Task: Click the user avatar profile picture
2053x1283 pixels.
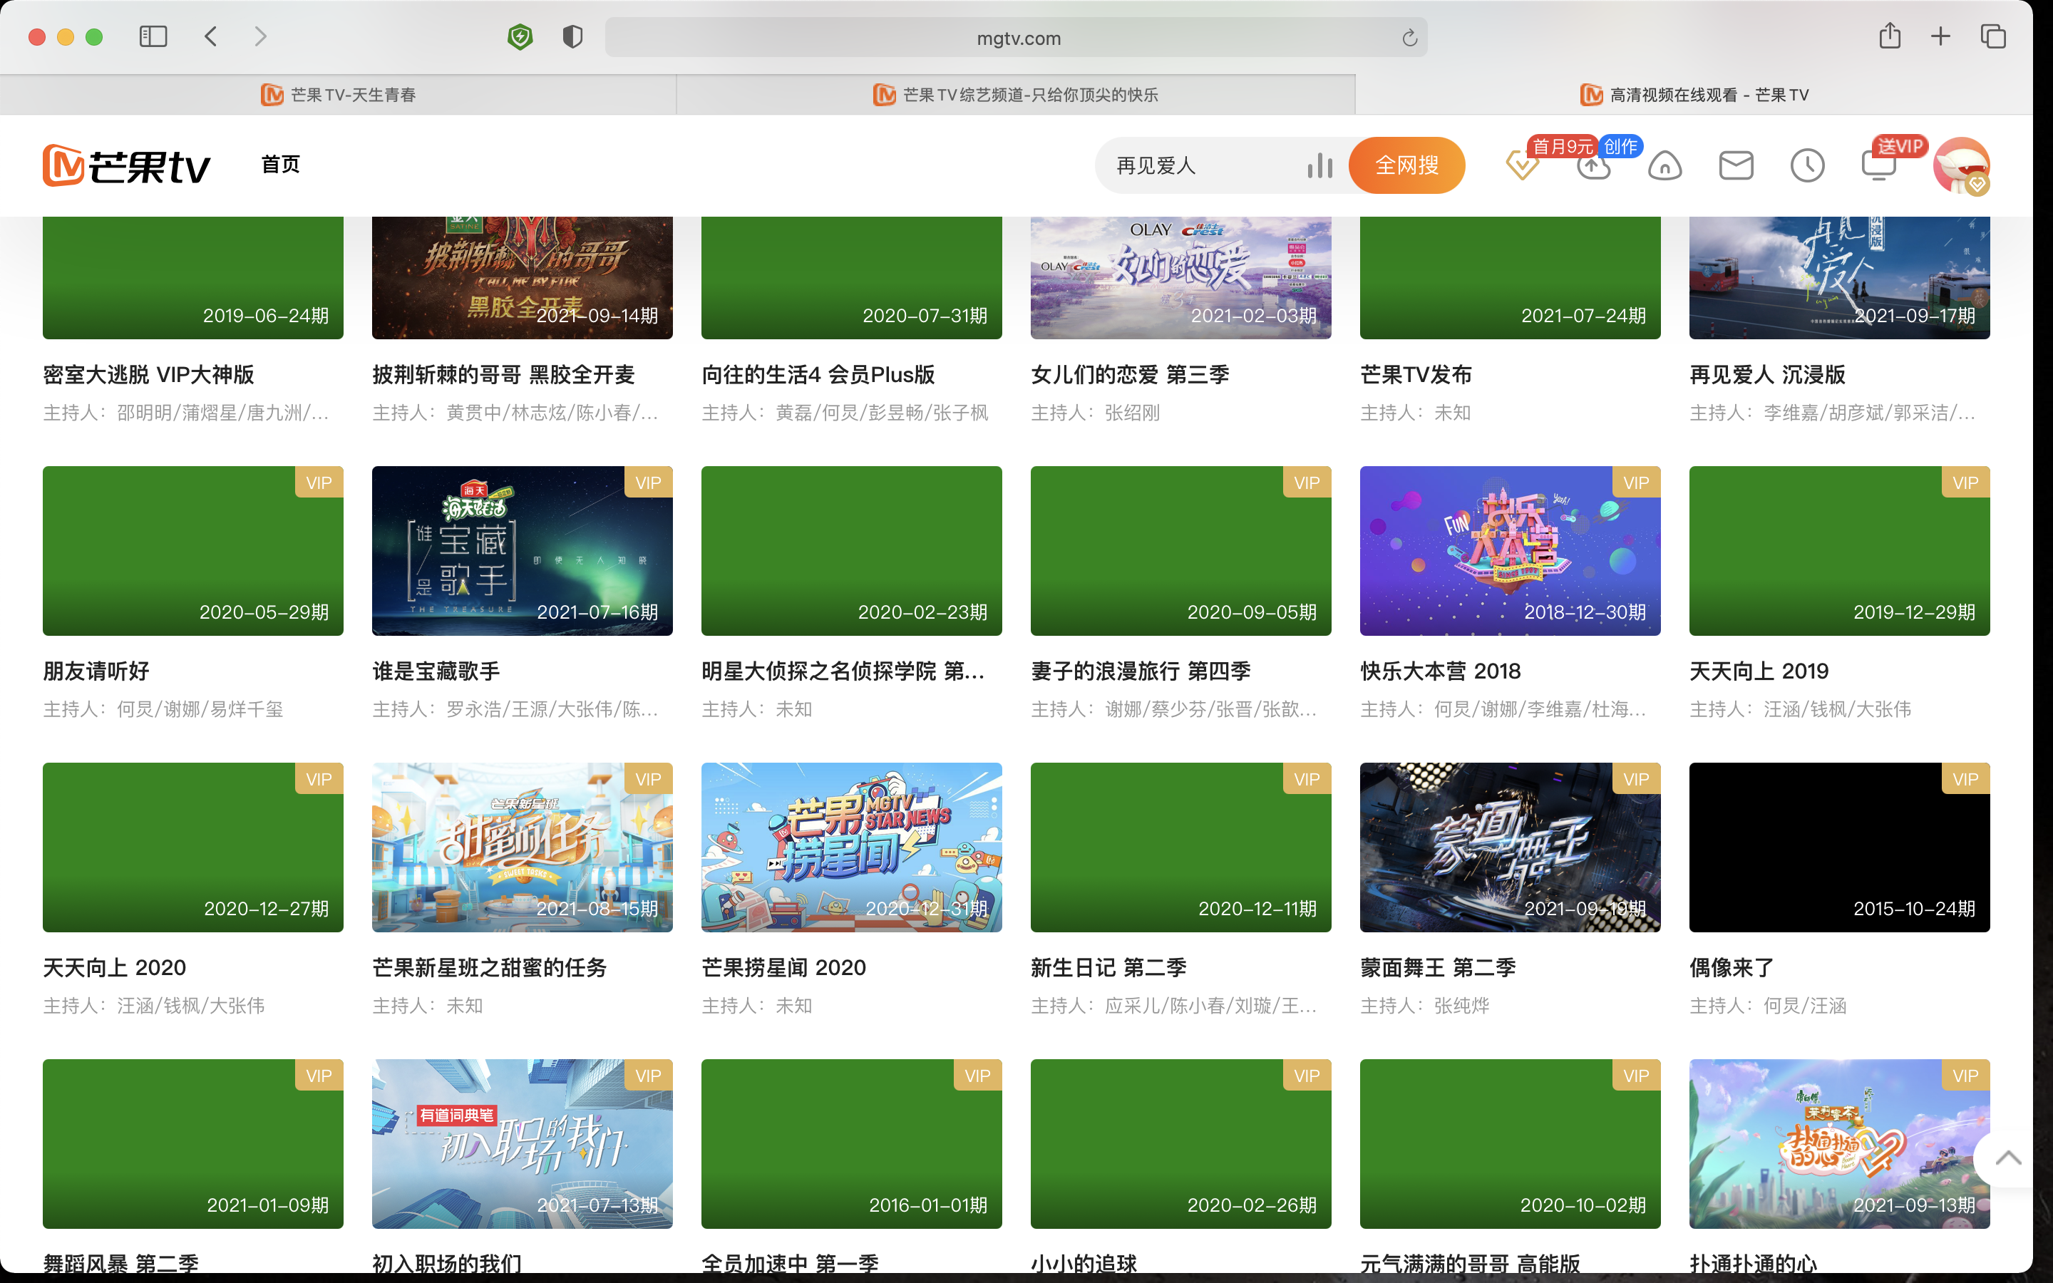Action: coord(1960,165)
